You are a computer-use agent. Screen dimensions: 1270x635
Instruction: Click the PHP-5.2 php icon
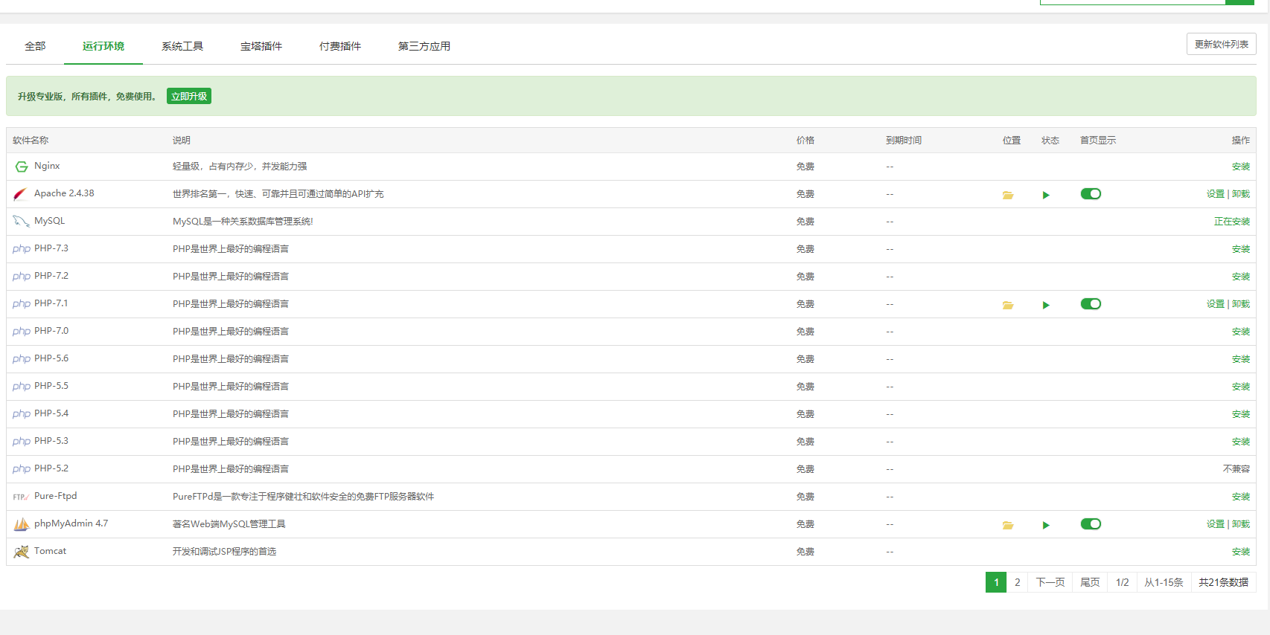coord(22,469)
